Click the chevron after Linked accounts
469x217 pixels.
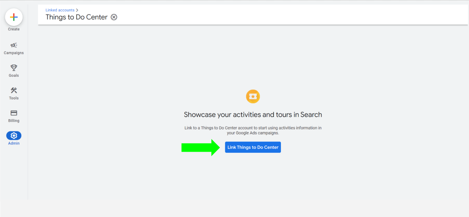[77, 10]
